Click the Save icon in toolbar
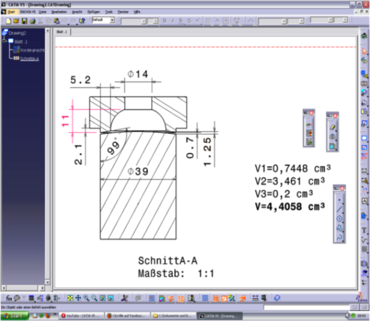 tap(24, 21)
